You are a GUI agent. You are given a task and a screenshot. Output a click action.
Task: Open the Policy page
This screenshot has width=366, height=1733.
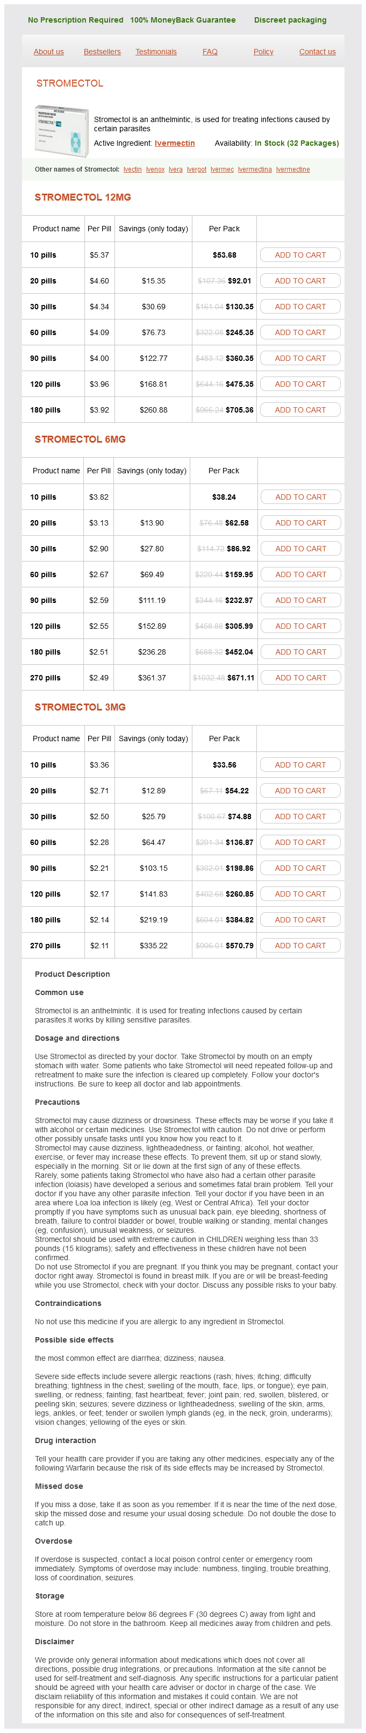(264, 52)
